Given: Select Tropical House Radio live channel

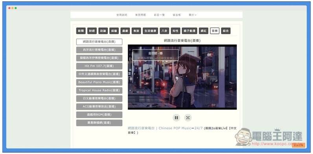Looking at the screenshot, I should pos(99,91).
